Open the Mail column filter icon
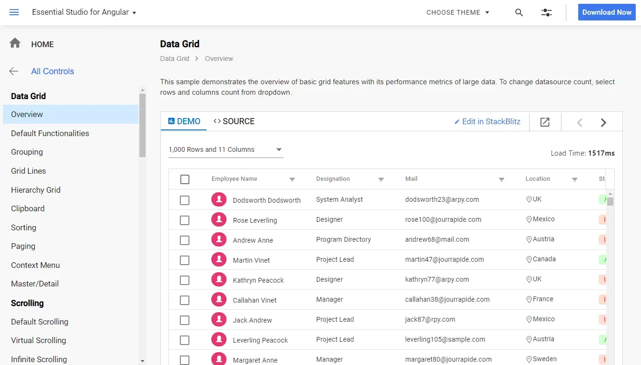Screen dimensions: 641x365 pyautogui.click(x=502, y=179)
